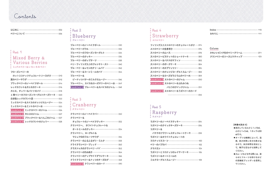This screenshot has height=177, width=272.
Task: Click the Jam&Curd 6 badge under Cranberry
Action: click(x=77, y=163)
